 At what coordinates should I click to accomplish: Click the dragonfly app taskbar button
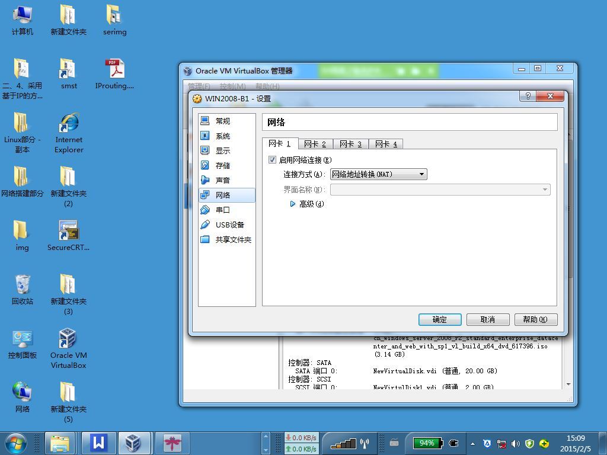pyautogui.click(x=172, y=443)
